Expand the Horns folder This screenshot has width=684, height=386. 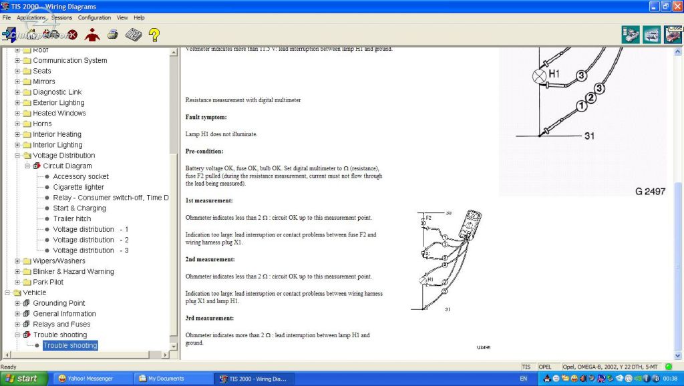17,124
